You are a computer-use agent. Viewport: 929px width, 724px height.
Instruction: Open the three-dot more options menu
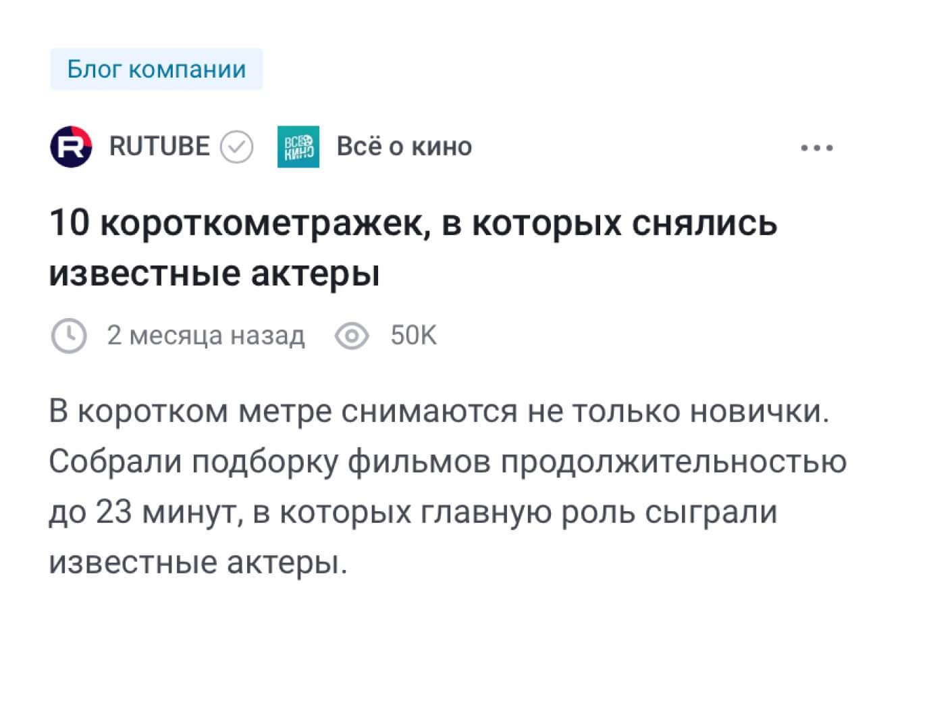coord(817,147)
